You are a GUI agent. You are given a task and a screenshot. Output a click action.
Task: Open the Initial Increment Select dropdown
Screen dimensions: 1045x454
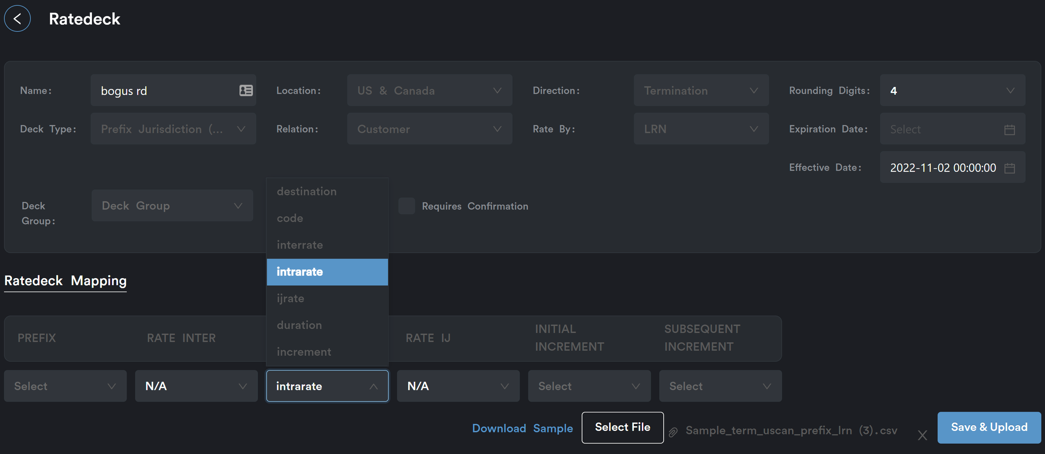pos(589,386)
